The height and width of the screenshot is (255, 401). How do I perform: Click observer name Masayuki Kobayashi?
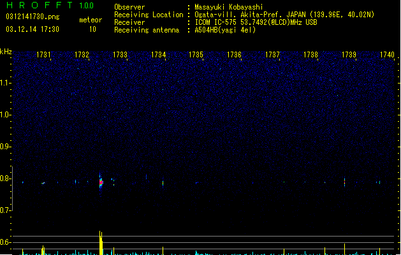(229, 7)
